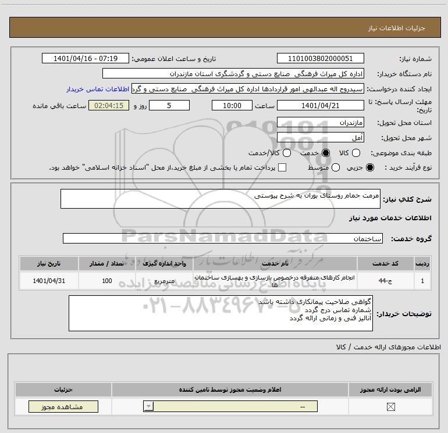Click the buyer organization name field

click(x=233, y=74)
